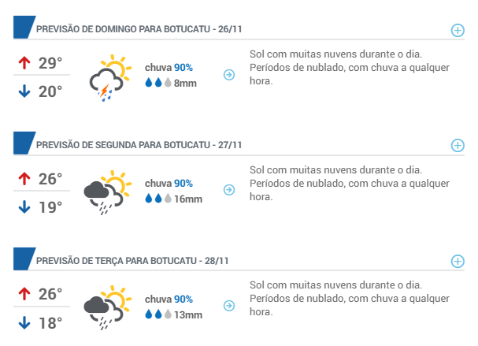Open the Previsão de Terça para Botucatu header

coord(132,261)
